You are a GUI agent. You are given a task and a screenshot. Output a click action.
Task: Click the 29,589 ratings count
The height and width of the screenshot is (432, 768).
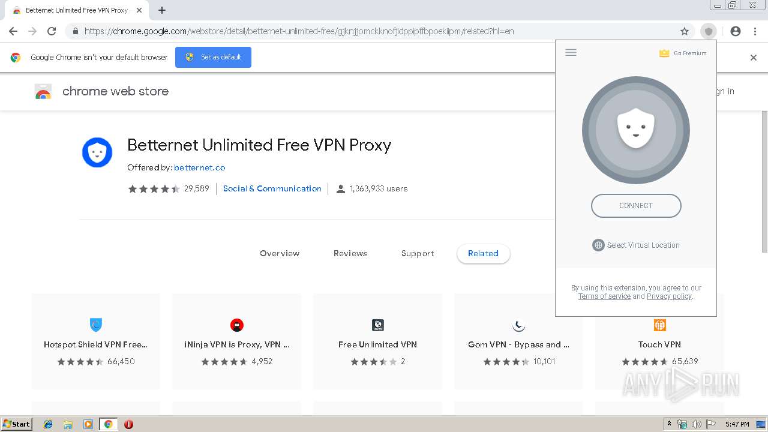pos(197,188)
